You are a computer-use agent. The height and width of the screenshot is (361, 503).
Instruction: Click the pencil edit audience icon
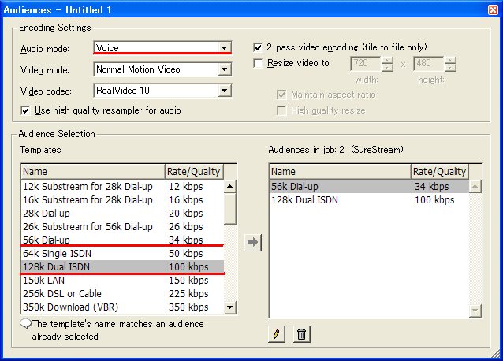pyautogui.click(x=277, y=334)
